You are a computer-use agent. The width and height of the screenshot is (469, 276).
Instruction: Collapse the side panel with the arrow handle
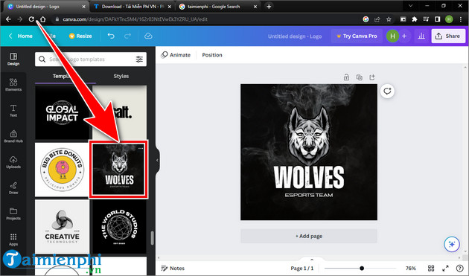point(157,160)
